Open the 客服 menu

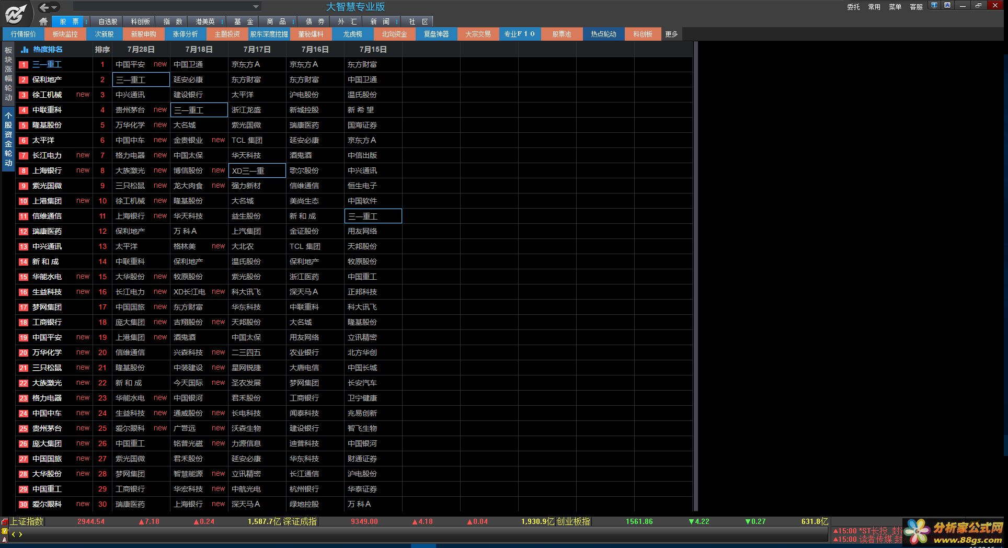point(916,7)
